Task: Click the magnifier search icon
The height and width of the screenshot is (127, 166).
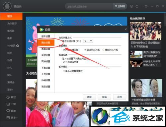Action: coord(116,6)
